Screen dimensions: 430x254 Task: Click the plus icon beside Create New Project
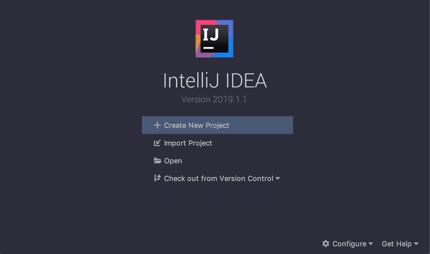[157, 125]
